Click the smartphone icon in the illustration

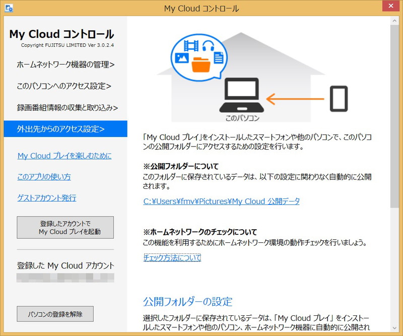[339, 98]
